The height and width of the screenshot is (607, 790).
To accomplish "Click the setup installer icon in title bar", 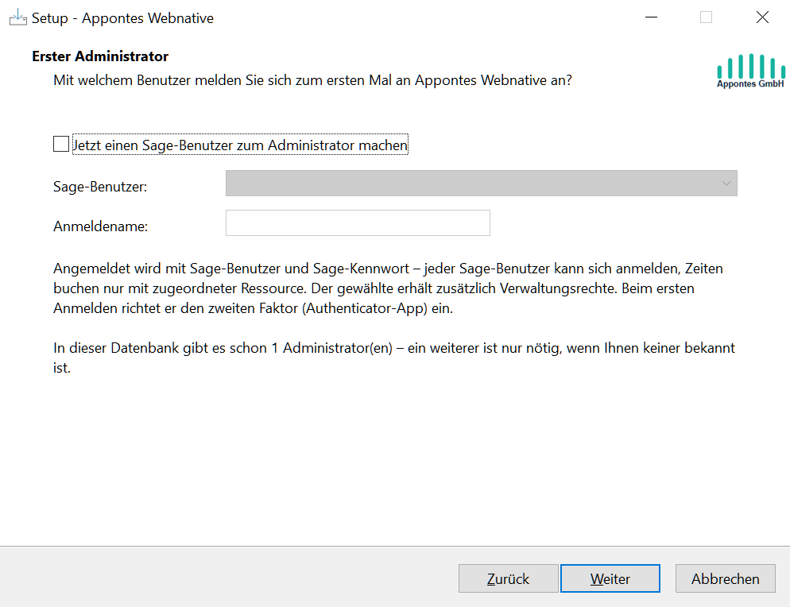I will point(18,17).
